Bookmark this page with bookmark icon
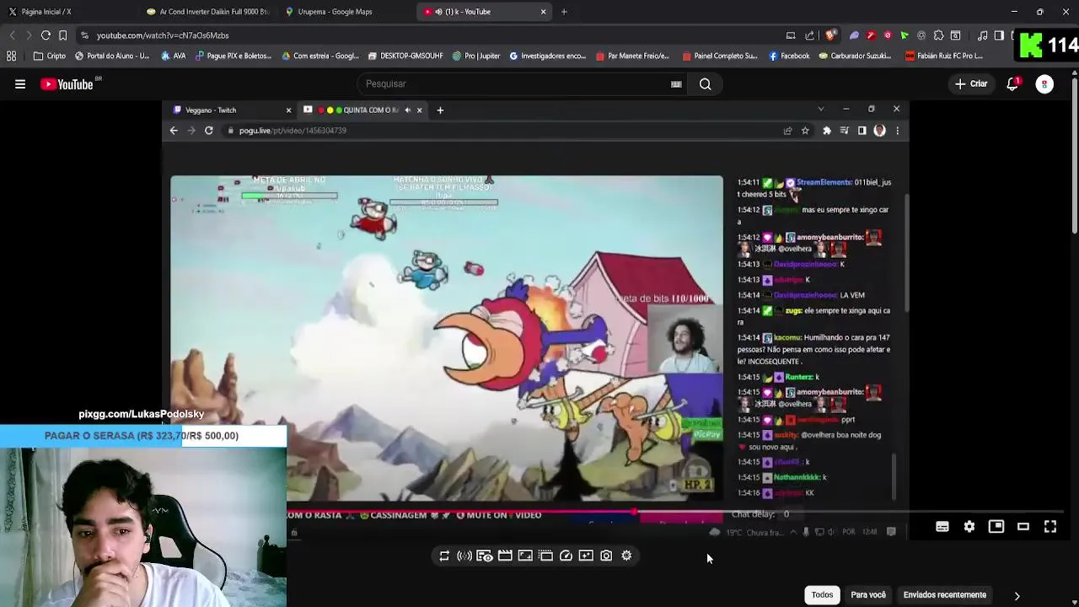The image size is (1079, 607). tap(62, 35)
